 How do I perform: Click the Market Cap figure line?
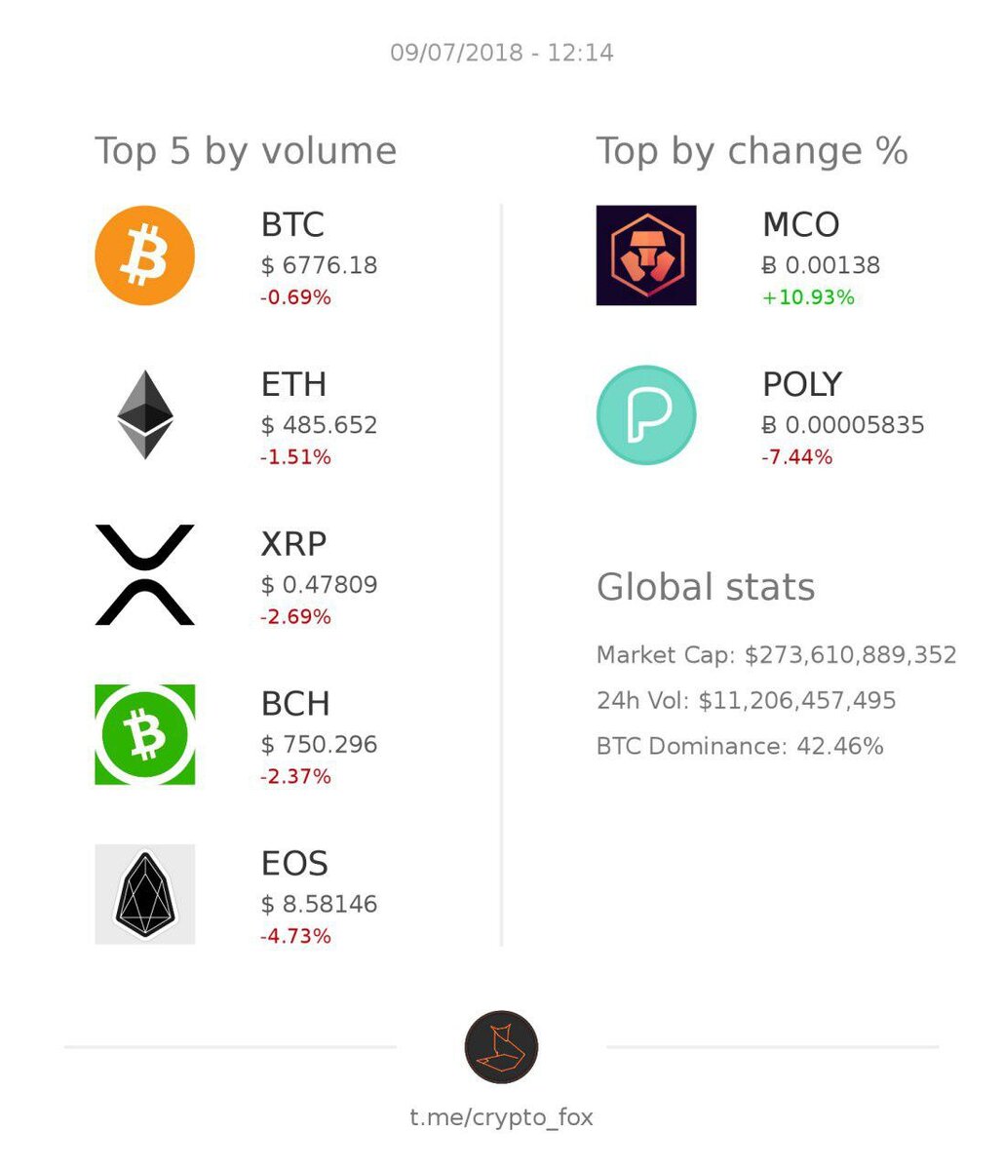coord(776,655)
